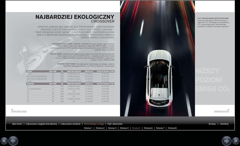Click the ENERGETYCZNA JAZDA. paragraph heading

pos(62,44)
